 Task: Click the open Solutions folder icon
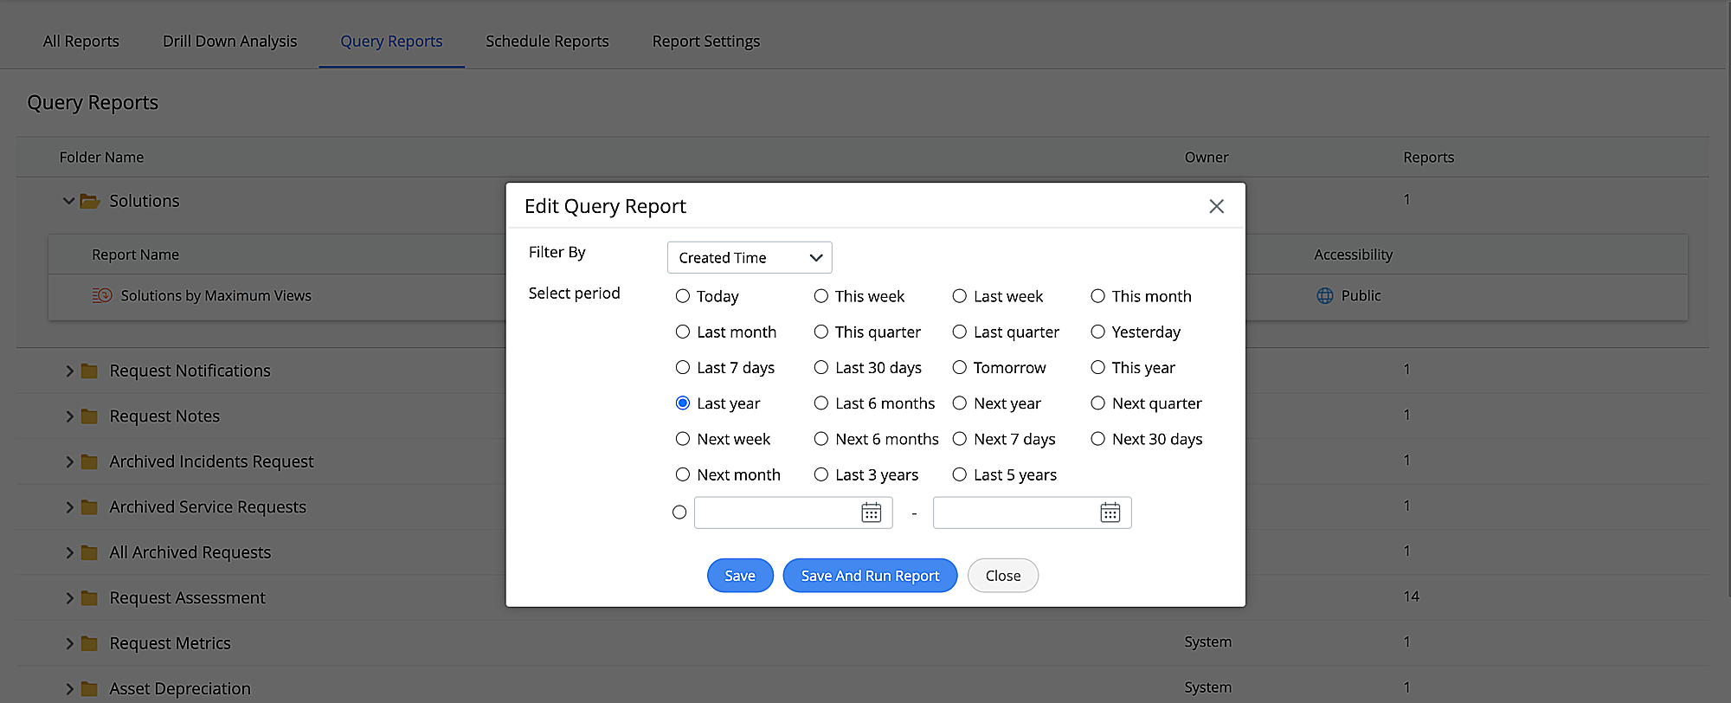(x=90, y=201)
